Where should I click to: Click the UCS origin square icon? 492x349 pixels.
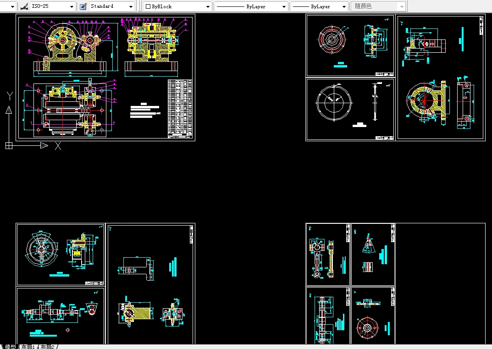9,146
